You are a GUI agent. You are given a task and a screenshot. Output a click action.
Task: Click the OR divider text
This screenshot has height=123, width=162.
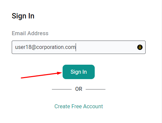(79, 89)
